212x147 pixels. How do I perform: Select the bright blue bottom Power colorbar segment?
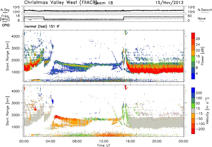(x=193, y=76)
